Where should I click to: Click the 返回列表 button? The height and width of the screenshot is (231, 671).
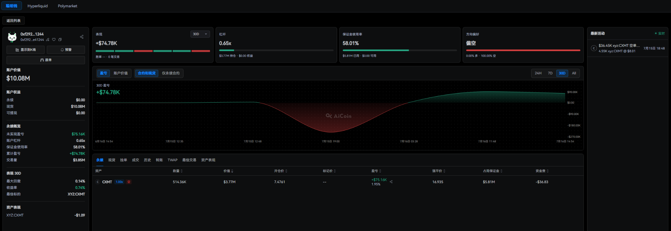[x=13, y=21]
